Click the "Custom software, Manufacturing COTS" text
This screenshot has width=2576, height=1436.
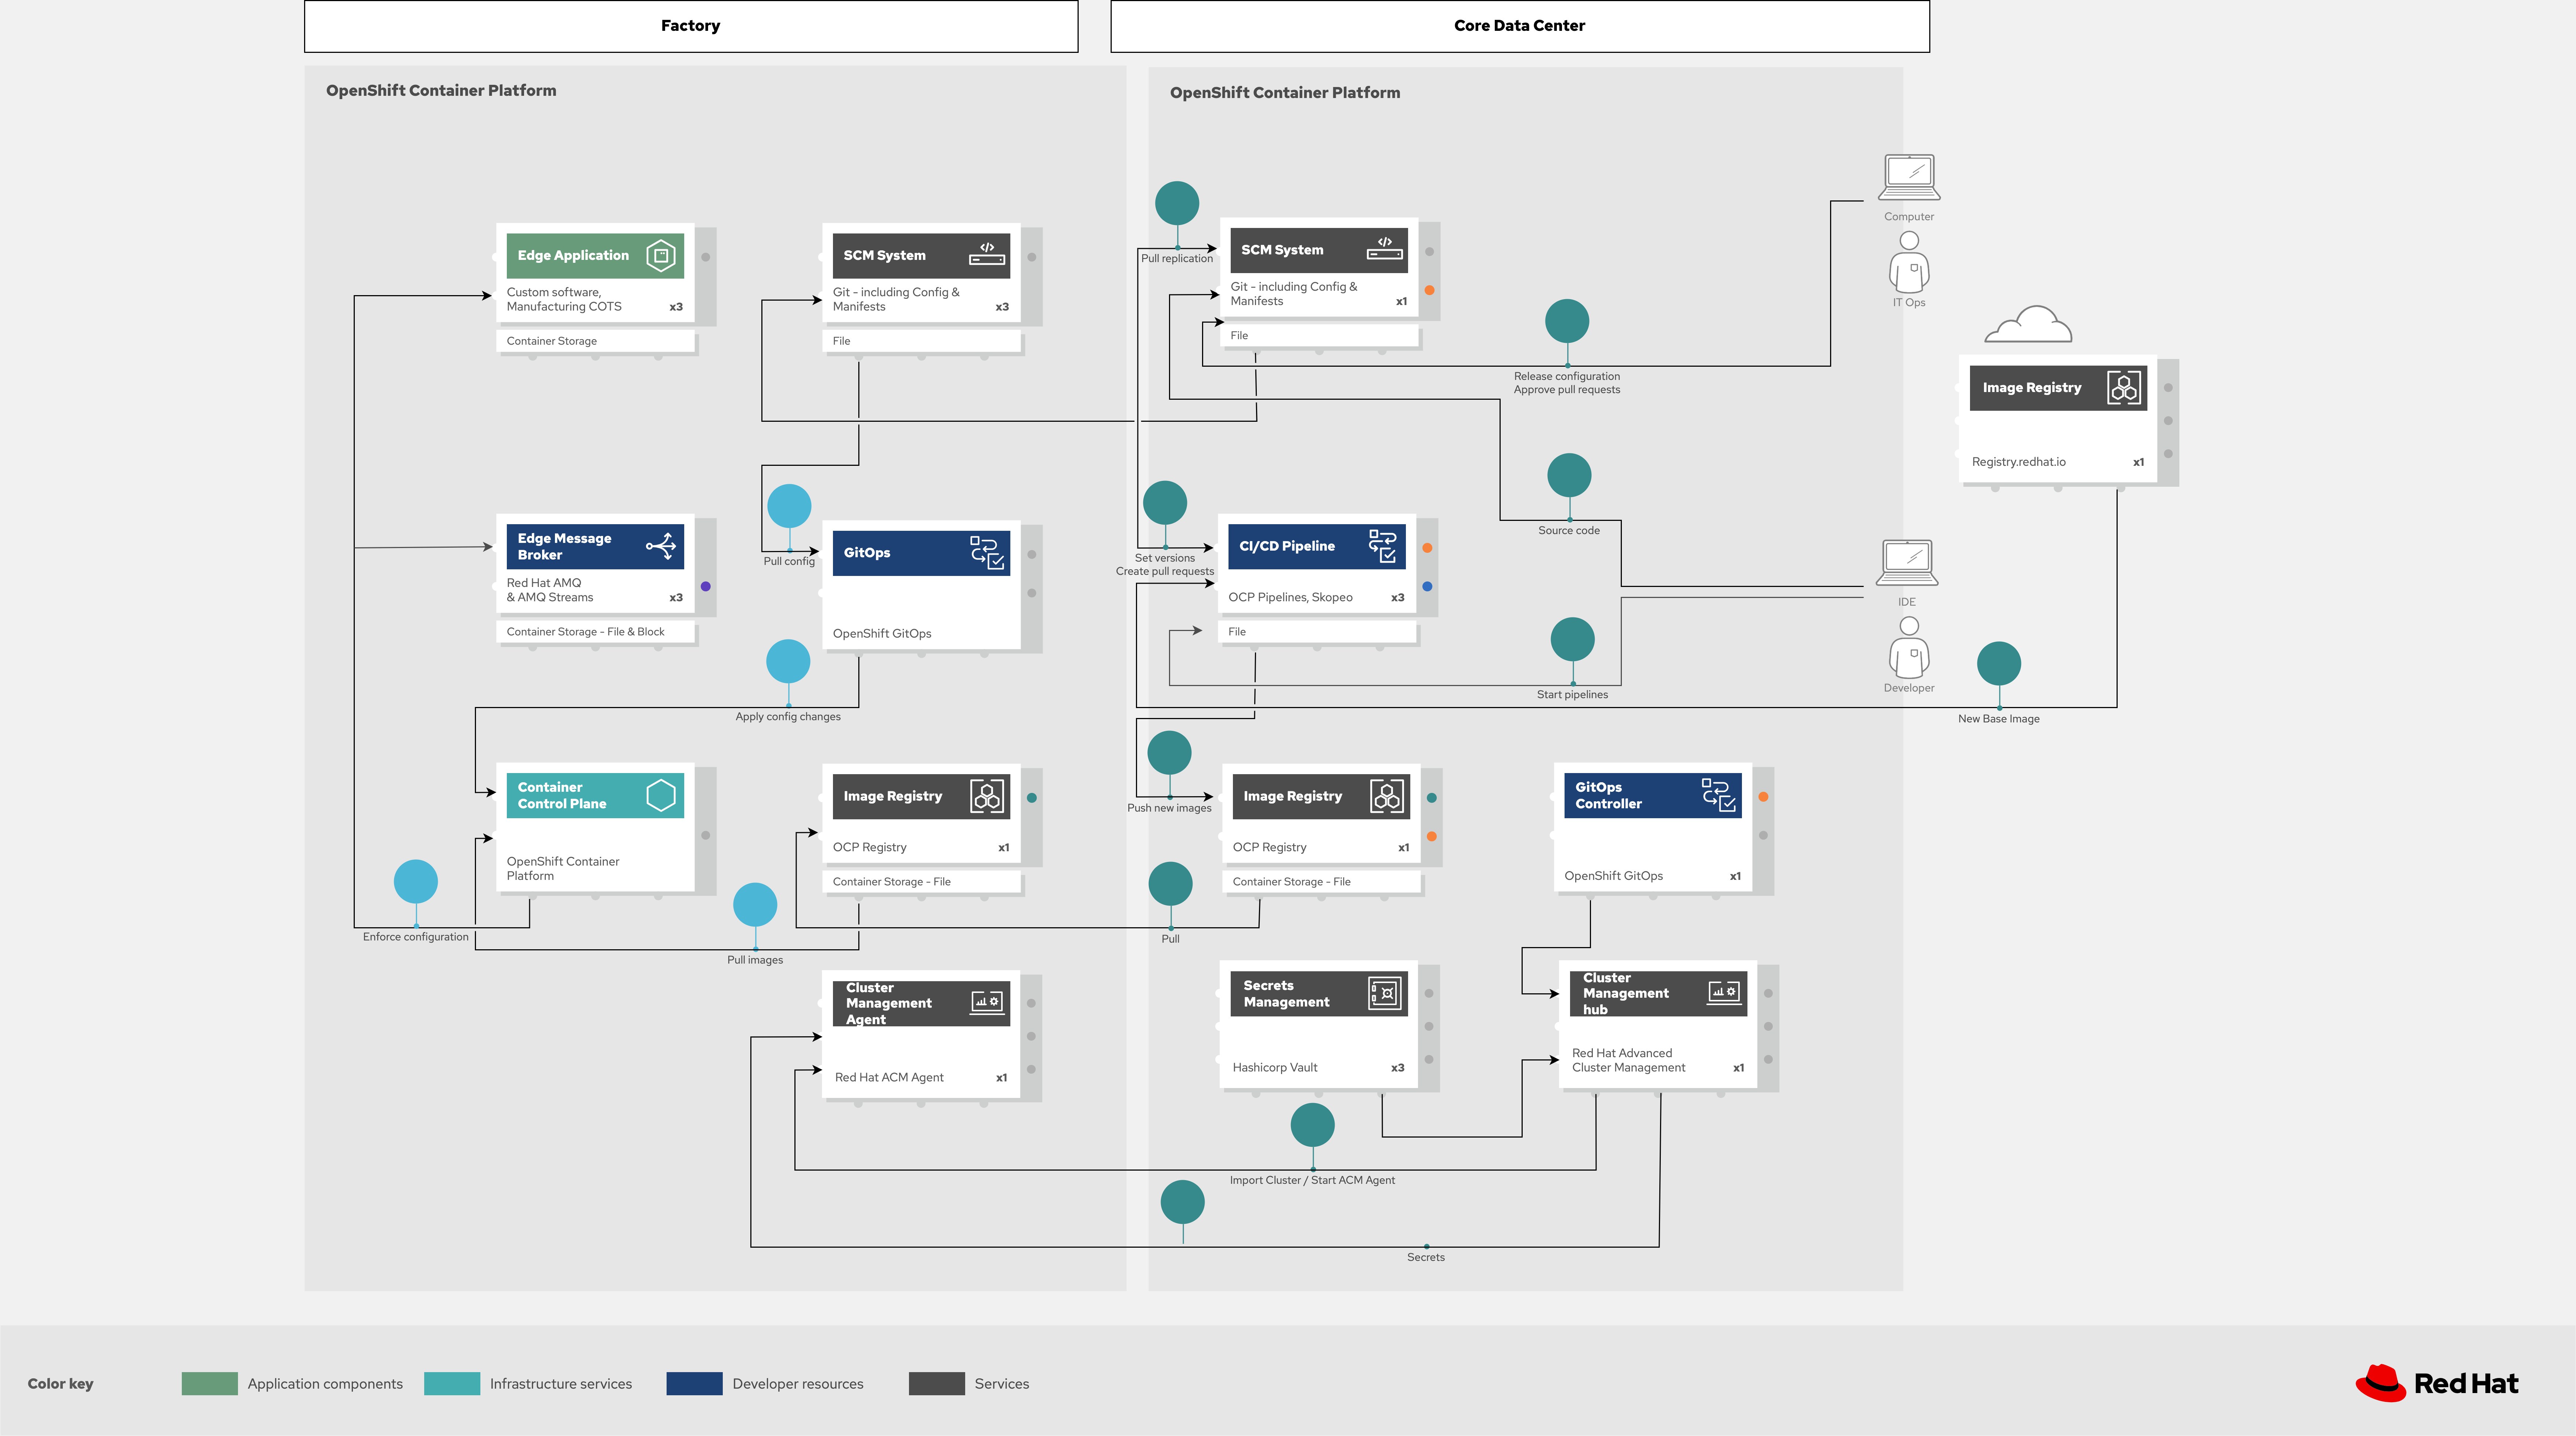tap(564, 300)
